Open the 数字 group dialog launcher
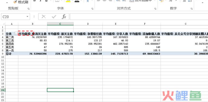208x102 pixels. [x=192, y=9]
